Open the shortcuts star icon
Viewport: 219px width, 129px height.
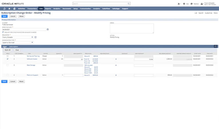[9, 9]
